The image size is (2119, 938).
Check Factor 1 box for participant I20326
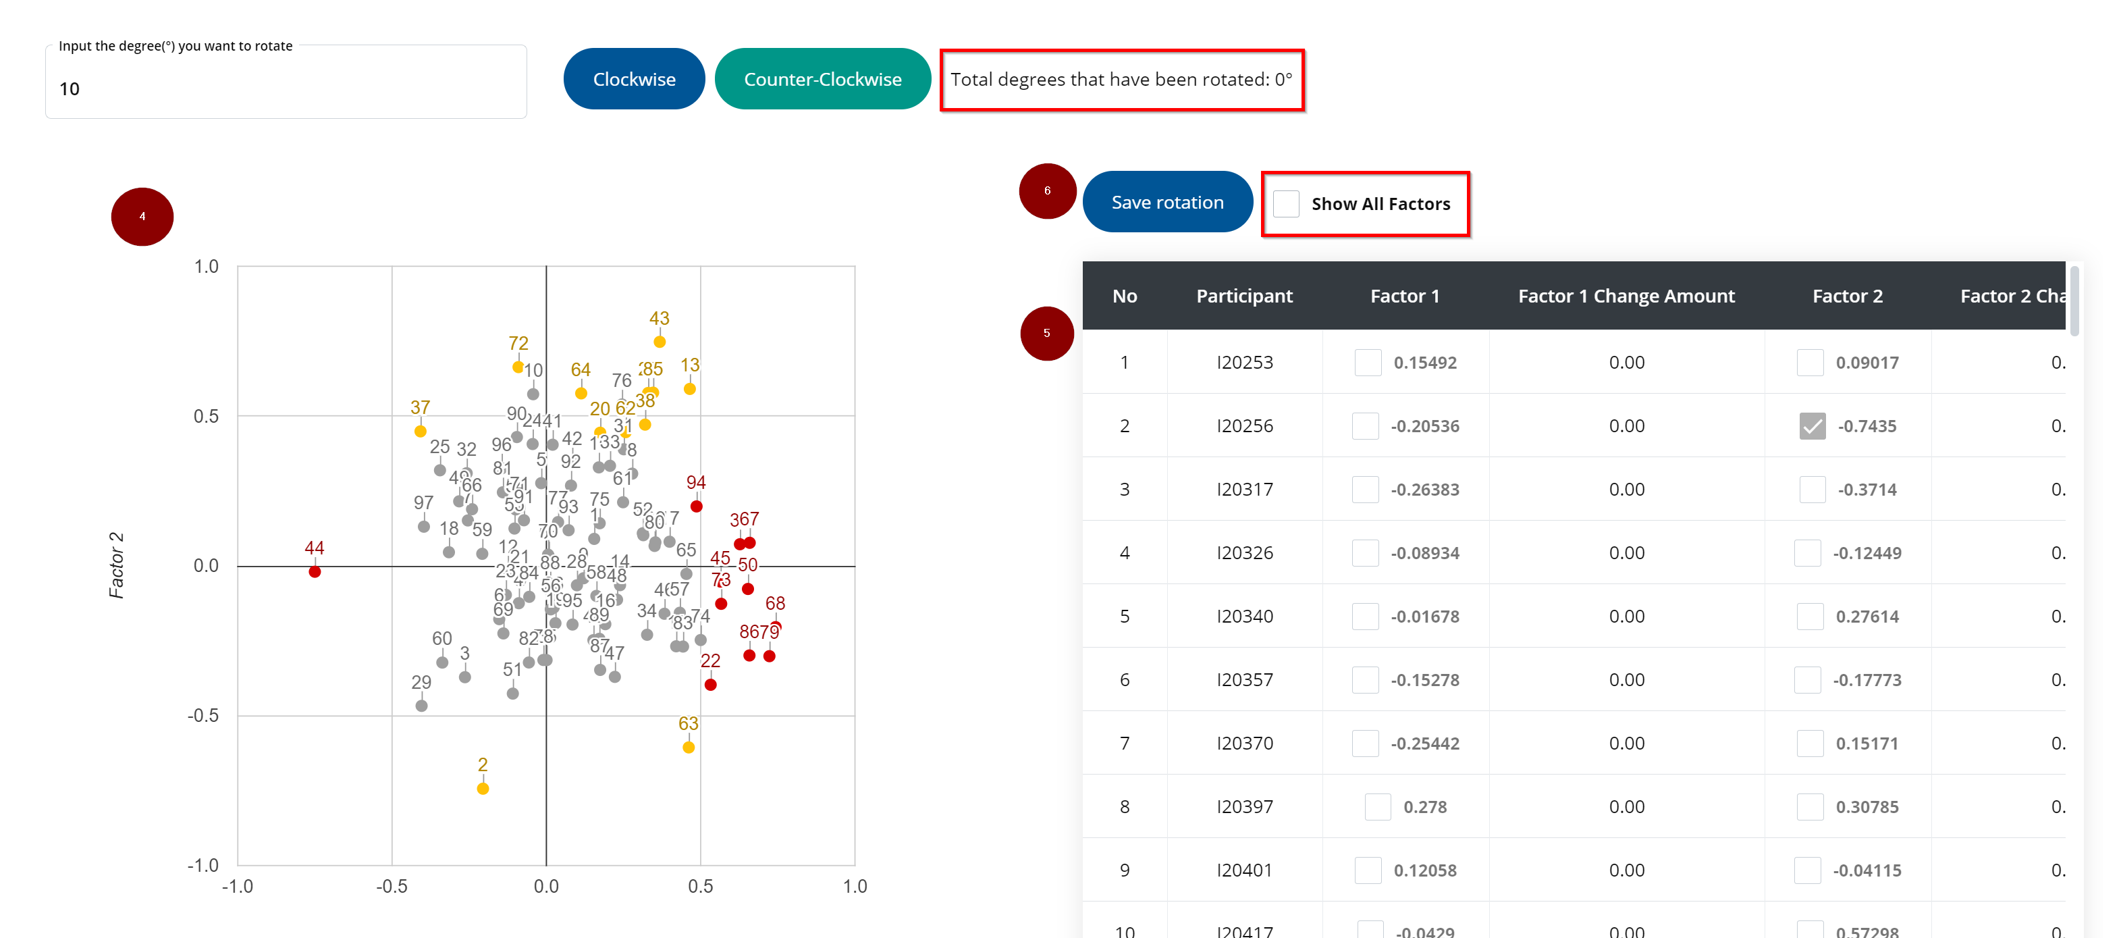[1365, 553]
